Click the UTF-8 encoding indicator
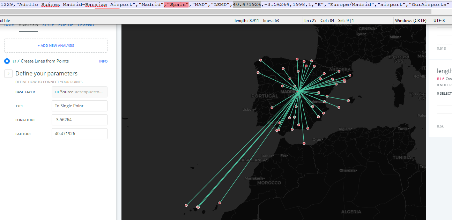452x220 pixels. point(439,21)
